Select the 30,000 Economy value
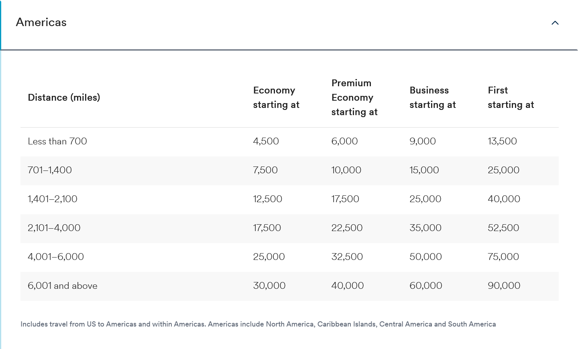Image resolution: width=578 pixels, height=349 pixels. coord(269,286)
